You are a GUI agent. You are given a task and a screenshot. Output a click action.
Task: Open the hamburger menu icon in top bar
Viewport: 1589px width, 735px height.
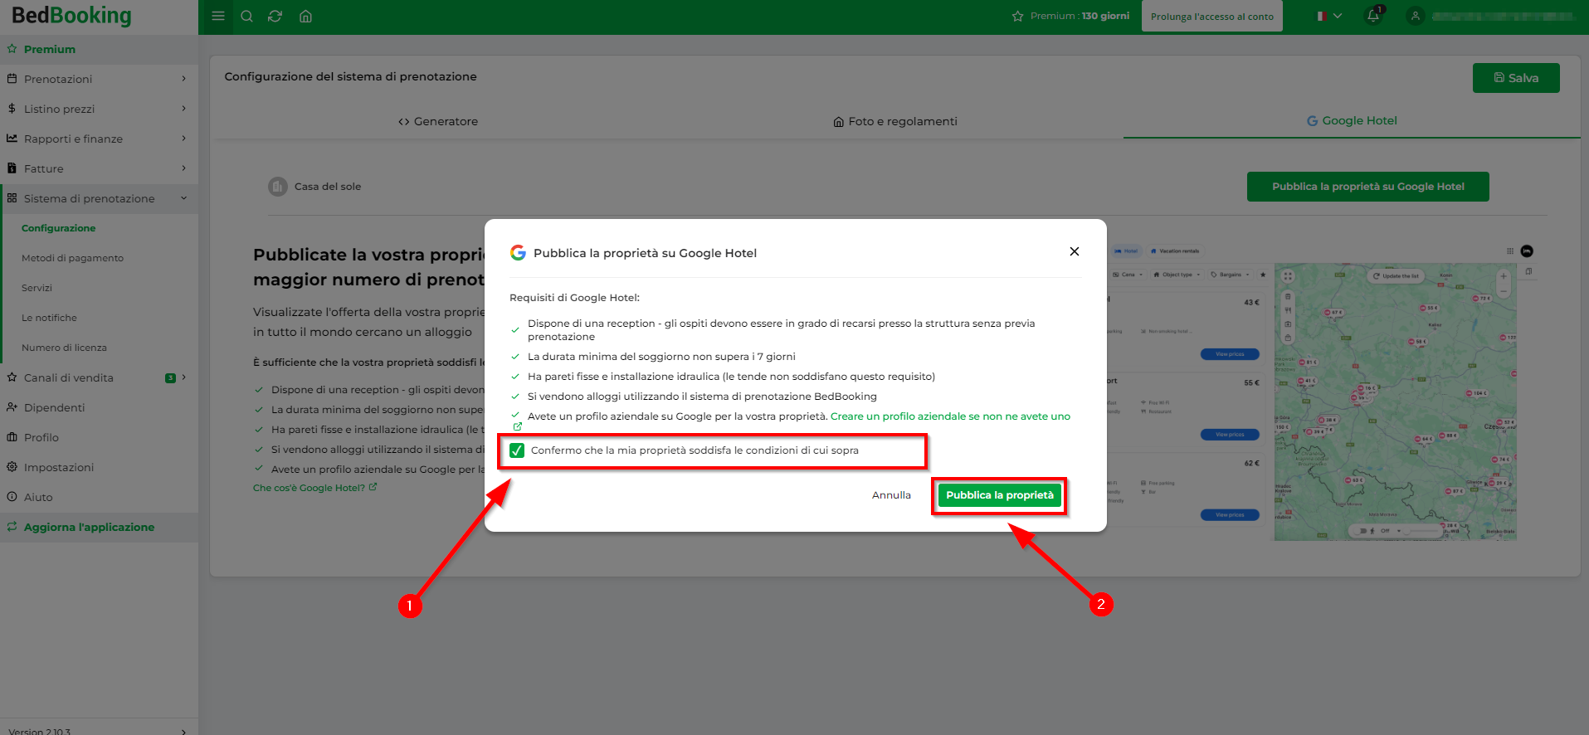pos(218,16)
